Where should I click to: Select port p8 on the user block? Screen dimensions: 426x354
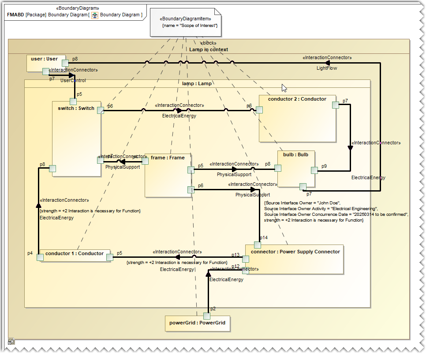click(x=65, y=63)
